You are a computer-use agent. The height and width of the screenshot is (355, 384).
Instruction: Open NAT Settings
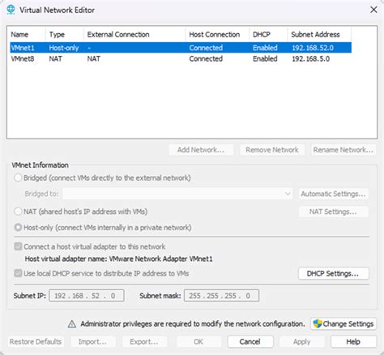click(x=334, y=212)
